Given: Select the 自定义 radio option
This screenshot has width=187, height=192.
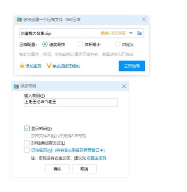Looking at the screenshot, I should [117, 44].
